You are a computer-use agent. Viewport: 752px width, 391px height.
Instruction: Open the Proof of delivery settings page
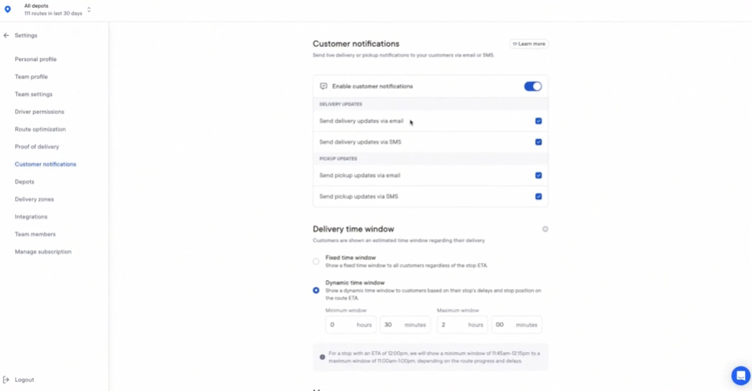click(x=37, y=147)
